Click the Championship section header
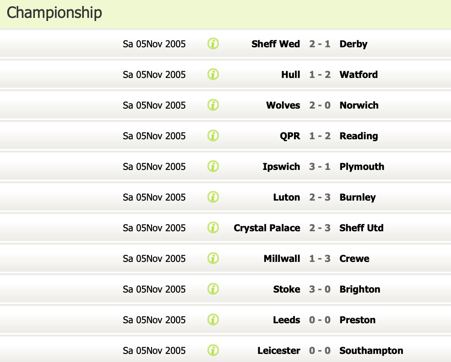The image size is (451, 362). click(54, 12)
